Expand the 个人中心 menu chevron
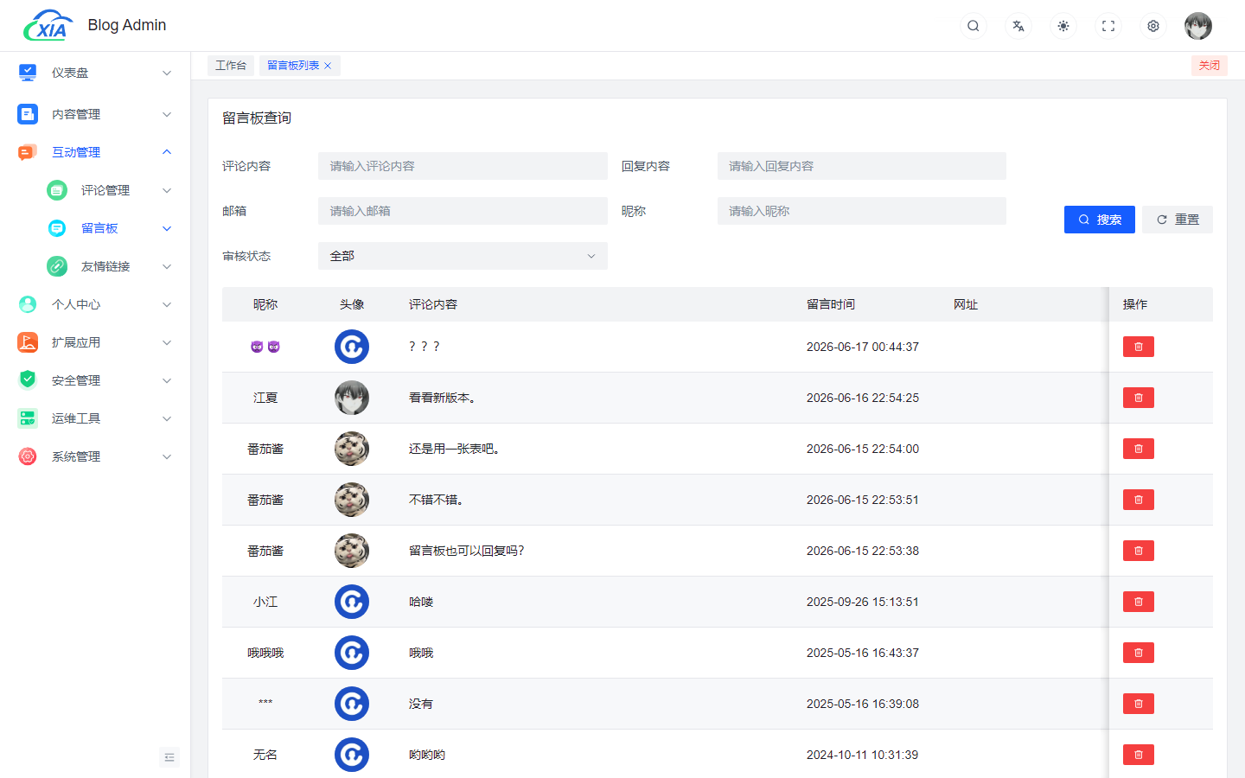1245x778 pixels. coord(167,304)
